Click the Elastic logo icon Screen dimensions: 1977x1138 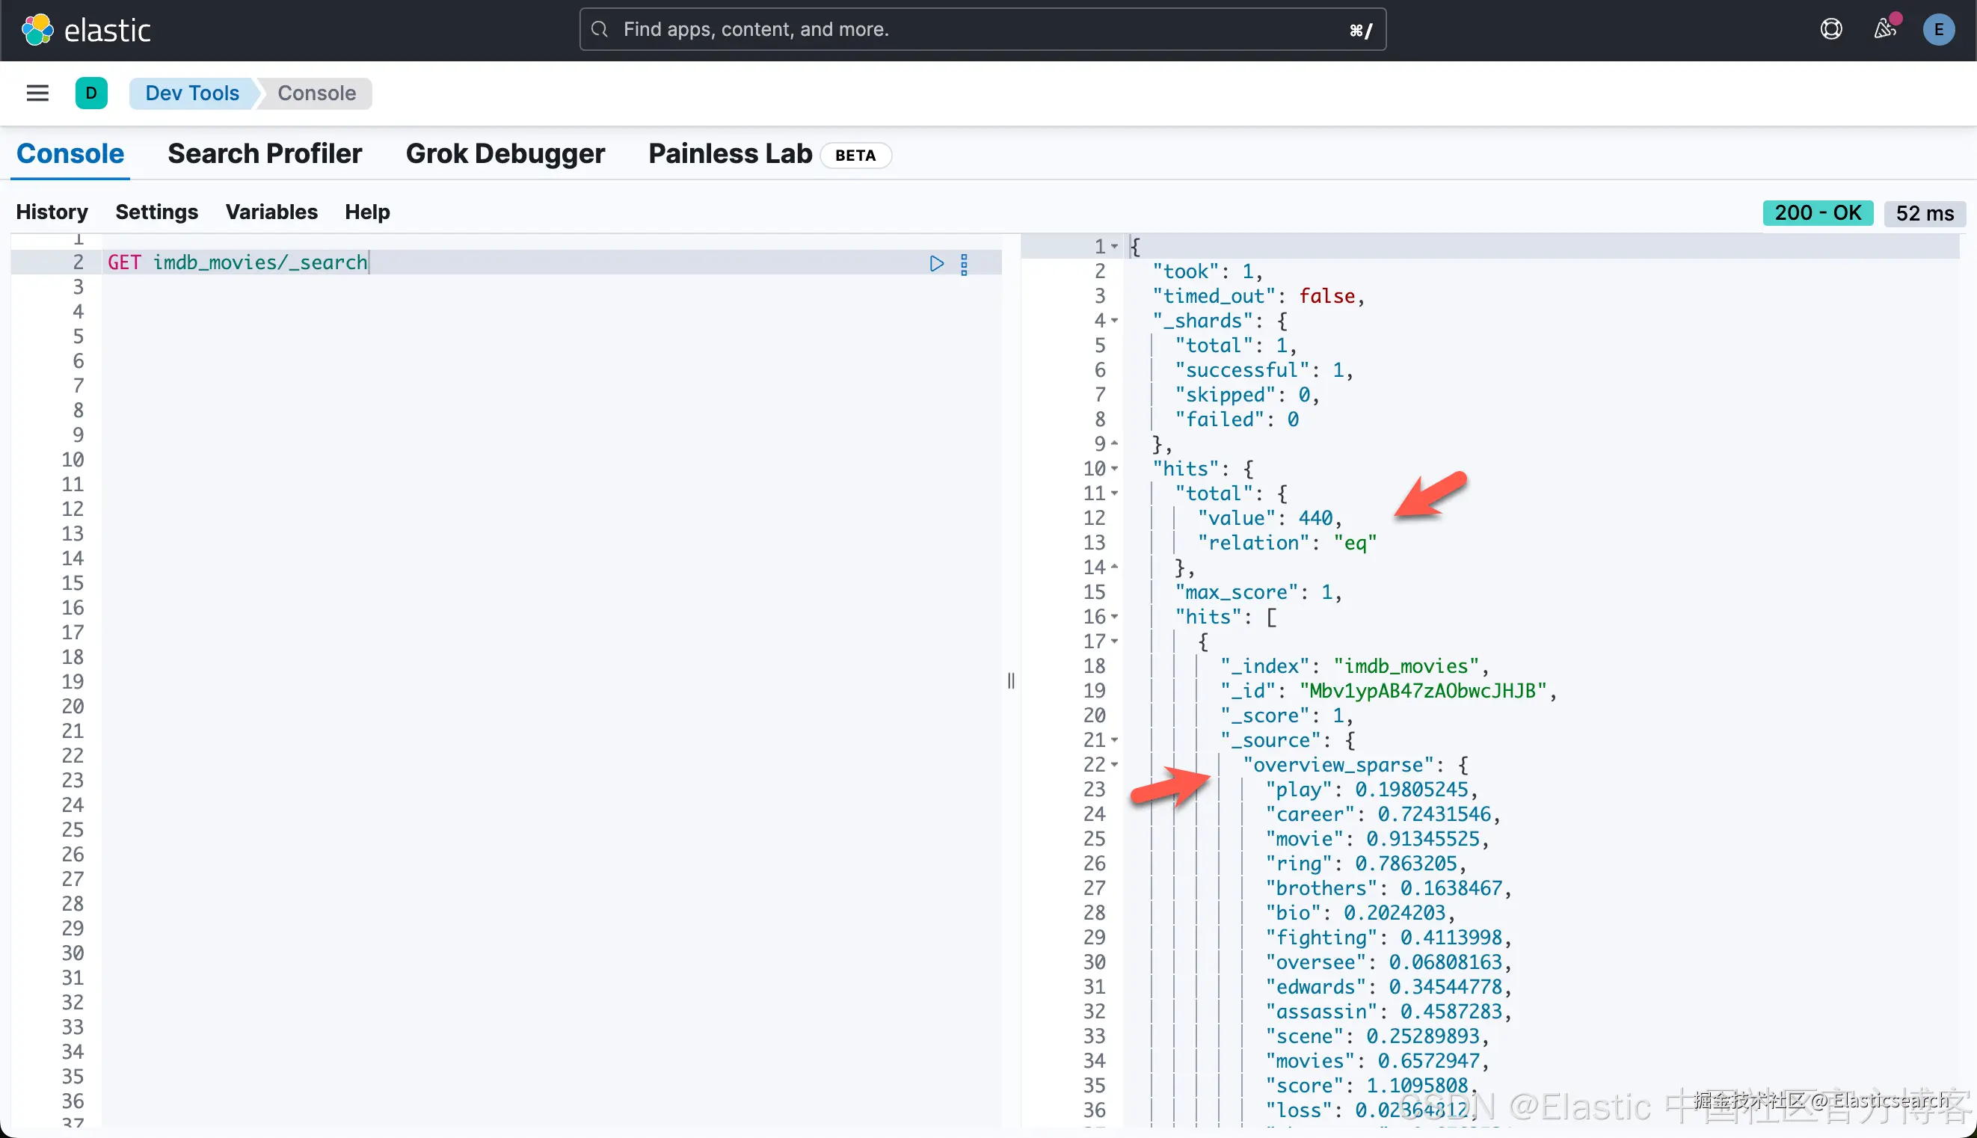point(37,30)
